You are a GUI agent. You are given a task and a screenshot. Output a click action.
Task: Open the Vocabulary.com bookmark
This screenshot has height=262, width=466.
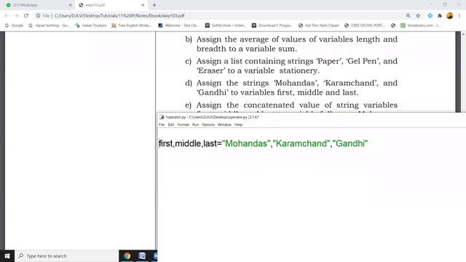coord(421,25)
